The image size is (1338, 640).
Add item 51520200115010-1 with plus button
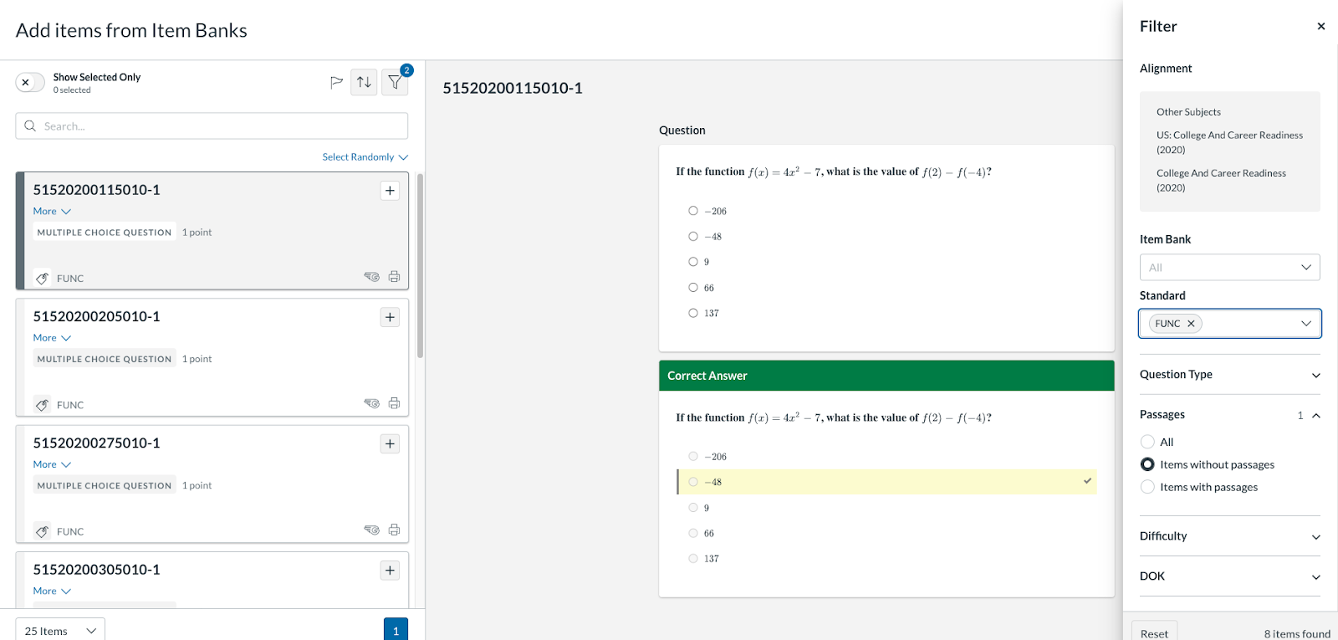tap(390, 191)
